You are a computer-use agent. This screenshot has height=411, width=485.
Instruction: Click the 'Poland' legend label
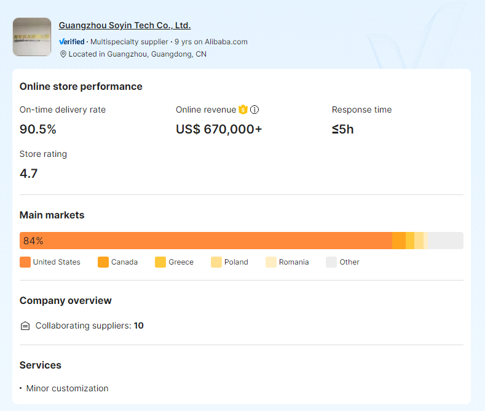click(x=236, y=262)
